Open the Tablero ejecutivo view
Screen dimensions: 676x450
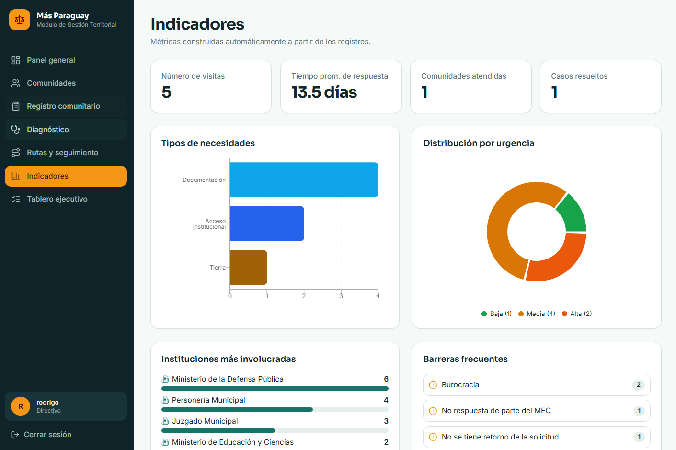pos(66,199)
